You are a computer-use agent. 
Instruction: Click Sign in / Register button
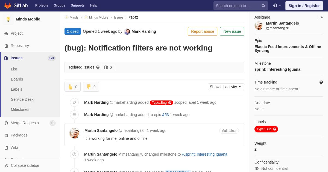pos(304,6)
